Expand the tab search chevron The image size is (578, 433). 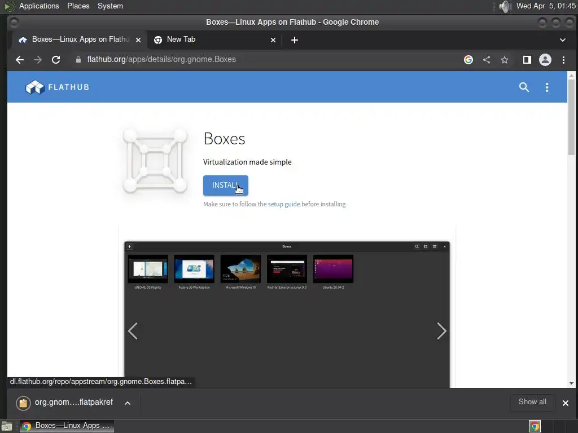pyautogui.click(x=563, y=40)
